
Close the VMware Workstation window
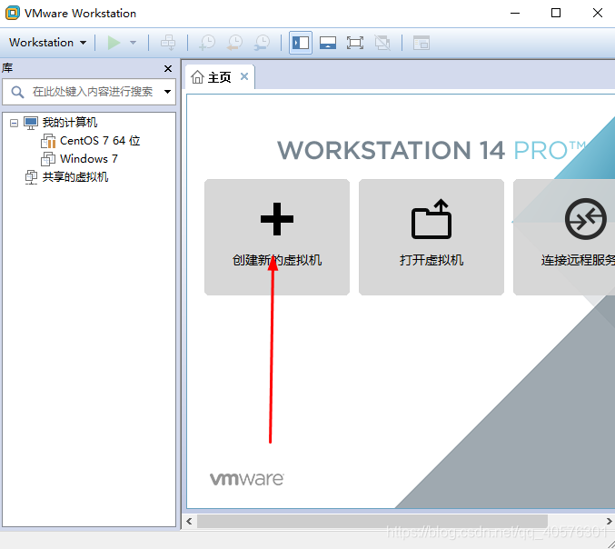(x=598, y=13)
